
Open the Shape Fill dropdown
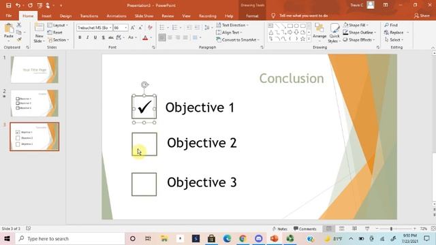point(356,25)
